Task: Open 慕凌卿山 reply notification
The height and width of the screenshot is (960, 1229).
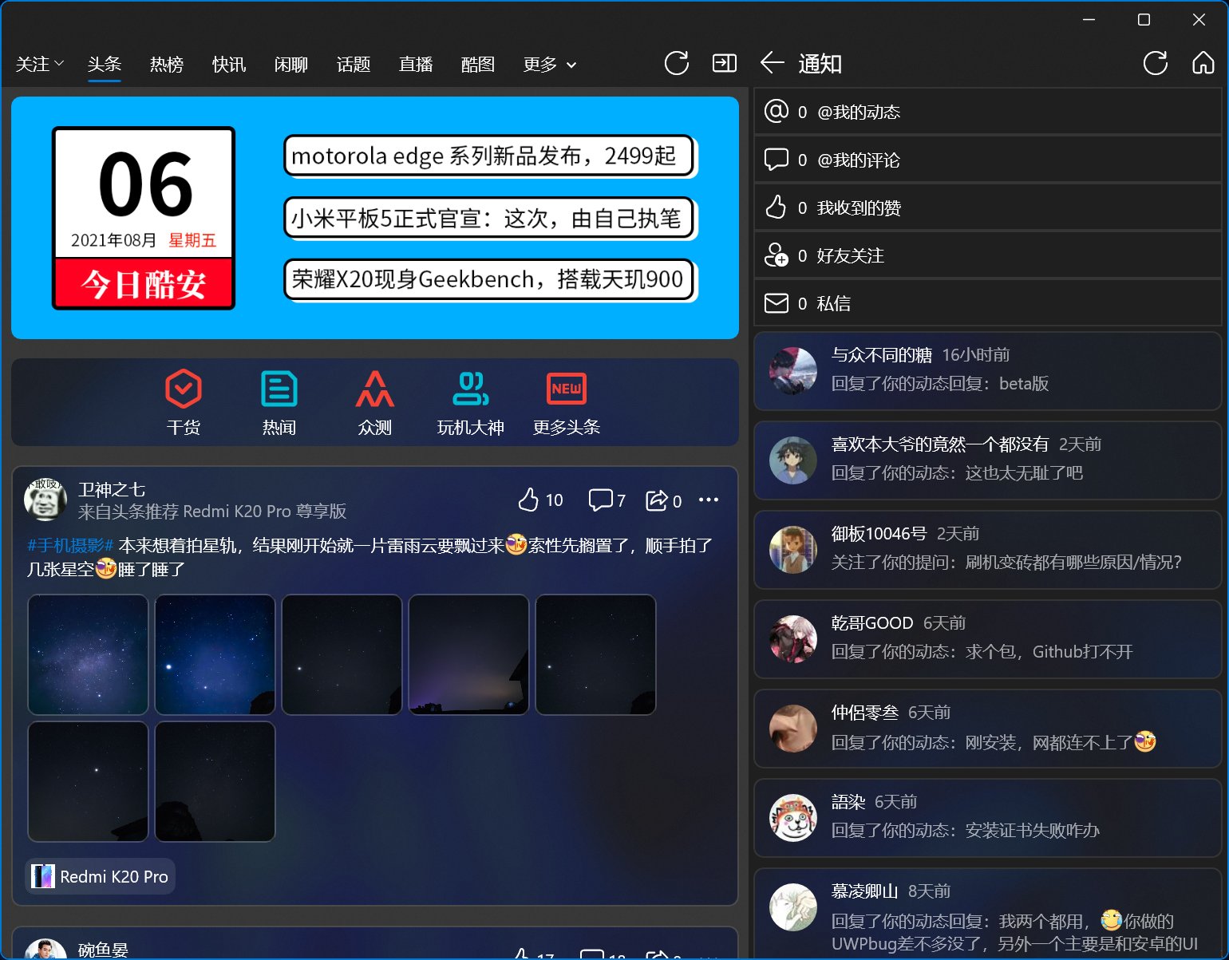Action: pos(988,914)
